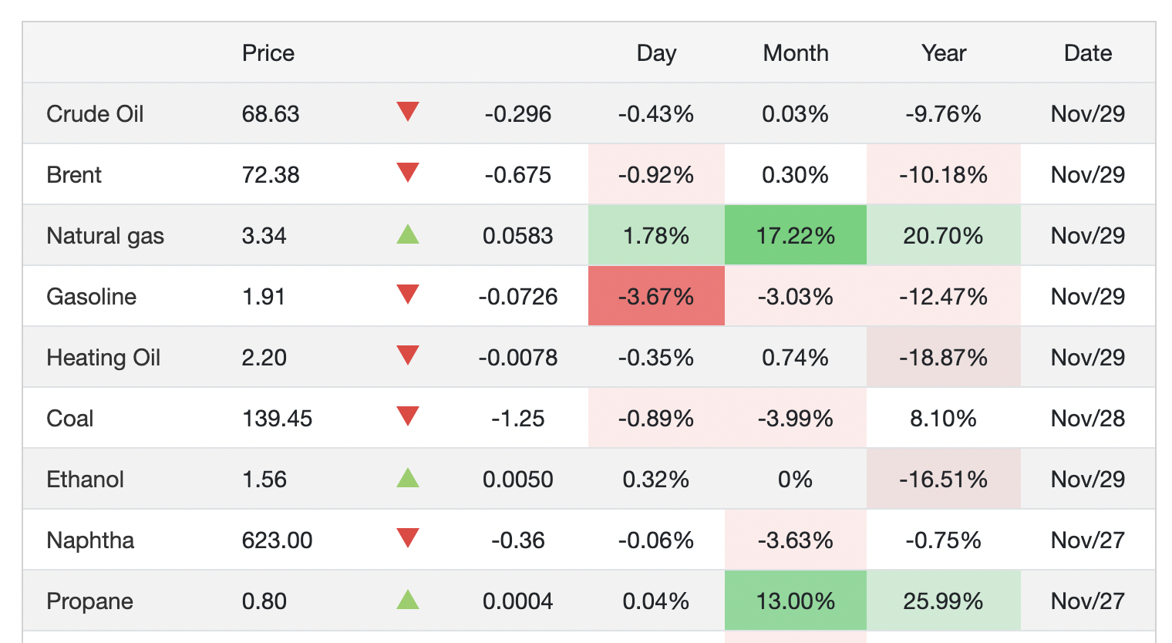Click the green up arrow in Ethanol row
Viewport: 1172px width, 643px height.
click(x=407, y=477)
